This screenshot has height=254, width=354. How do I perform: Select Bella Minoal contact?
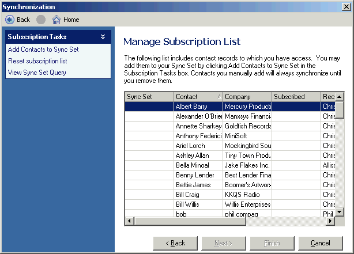pyautogui.click(x=198, y=165)
